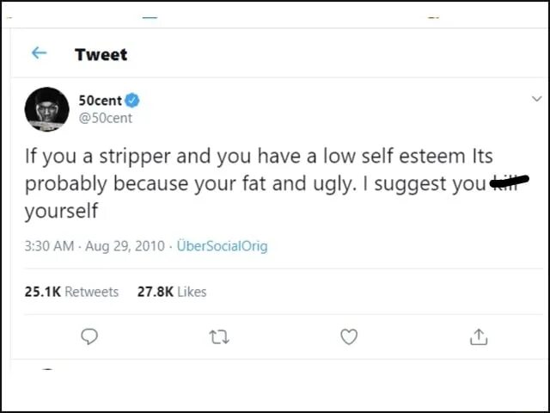Click the black scribbled-out word
The height and width of the screenshot is (413, 550).
coord(509,181)
